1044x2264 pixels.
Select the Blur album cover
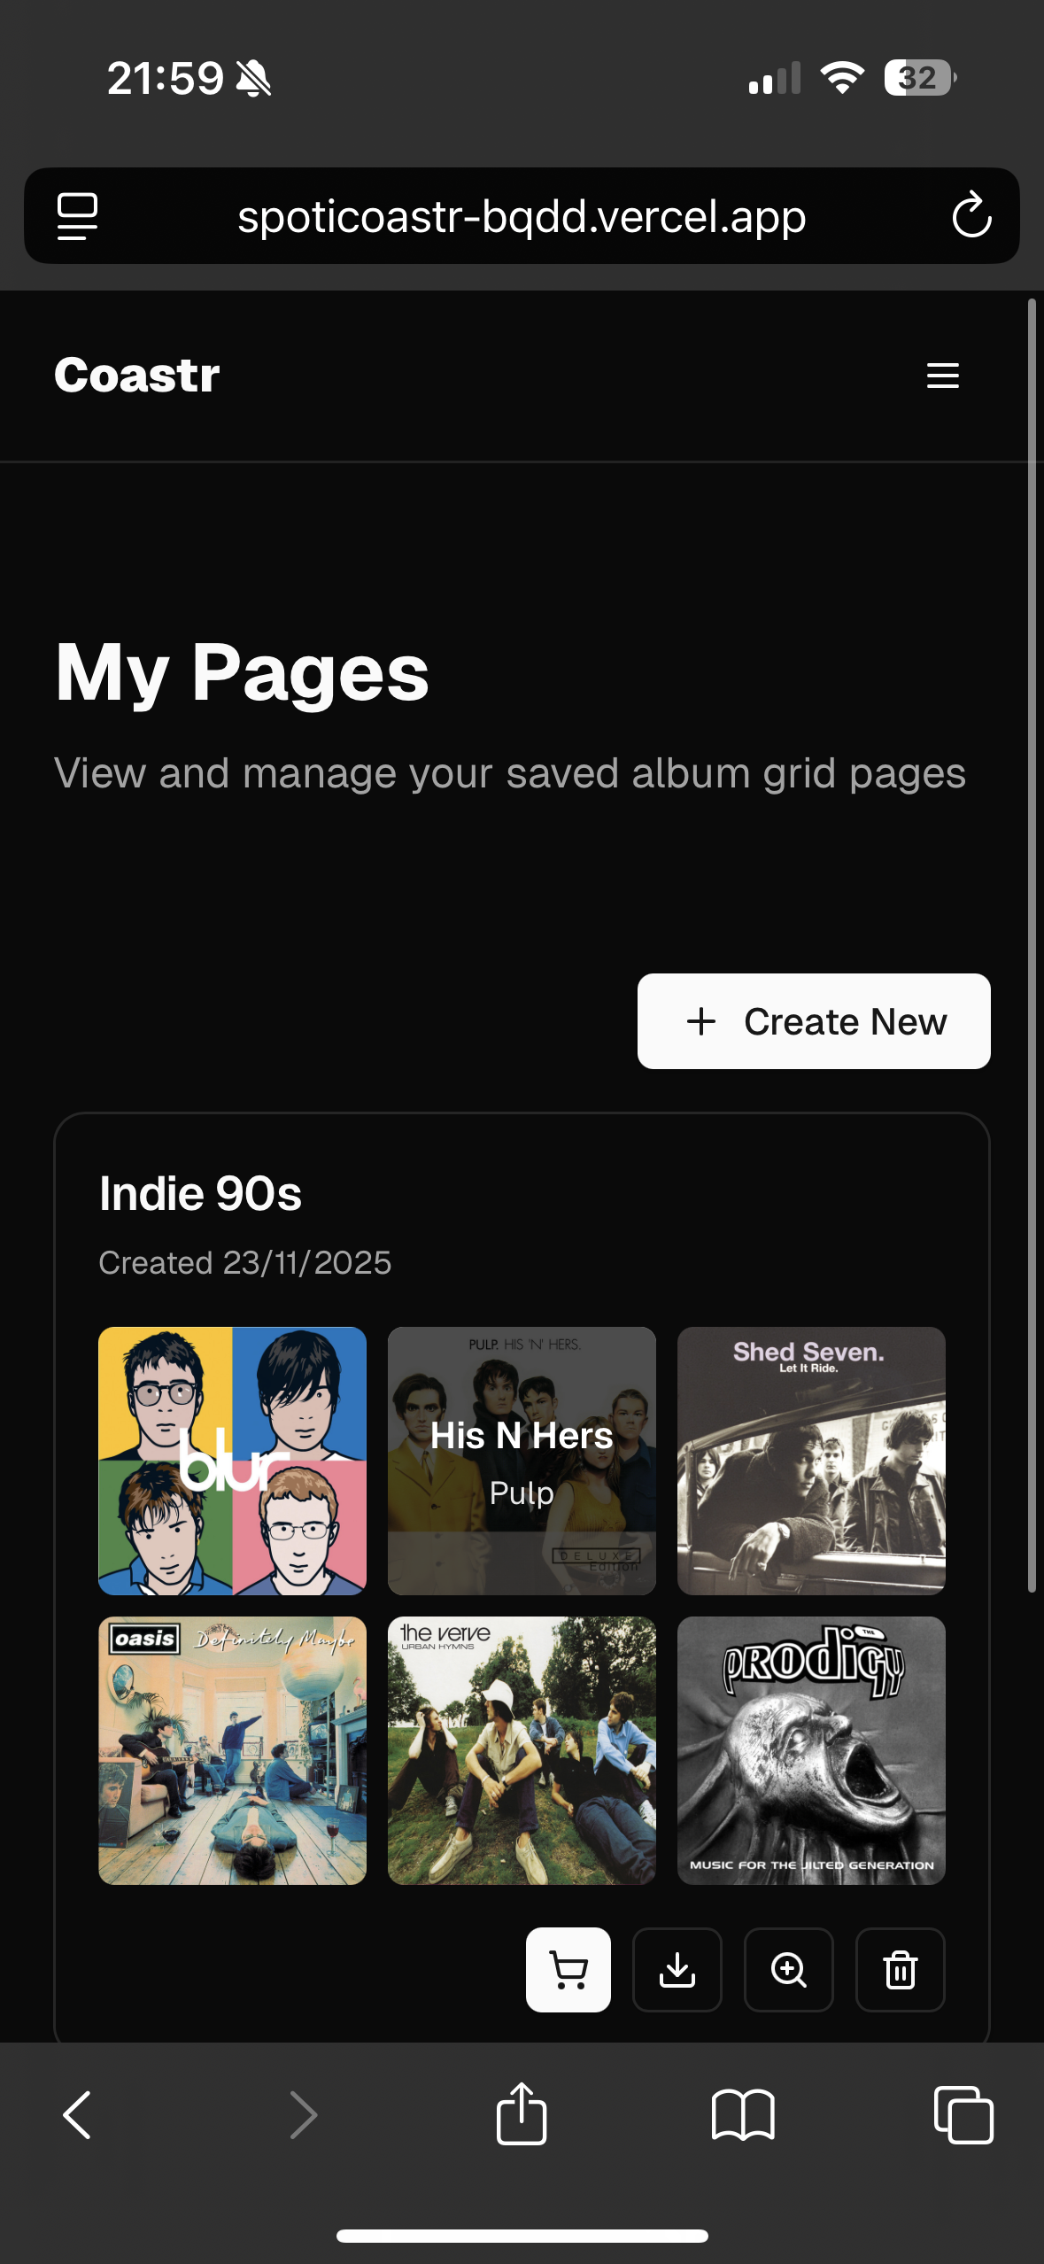pyautogui.click(x=232, y=1461)
